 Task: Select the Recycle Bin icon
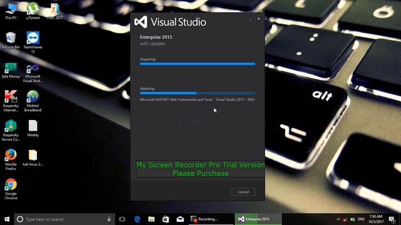pyautogui.click(x=11, y=40)
